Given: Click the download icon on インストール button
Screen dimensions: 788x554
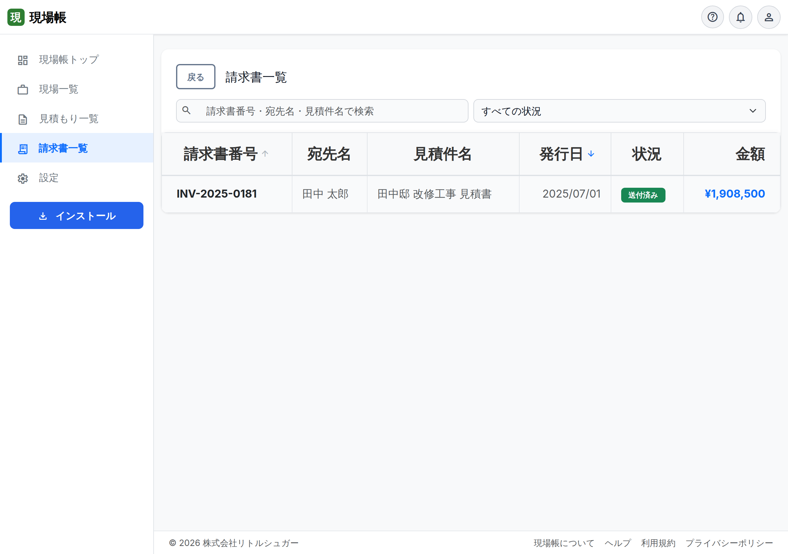Looking at the screenshot, I should pyautogui.click(x=43, y=216).
